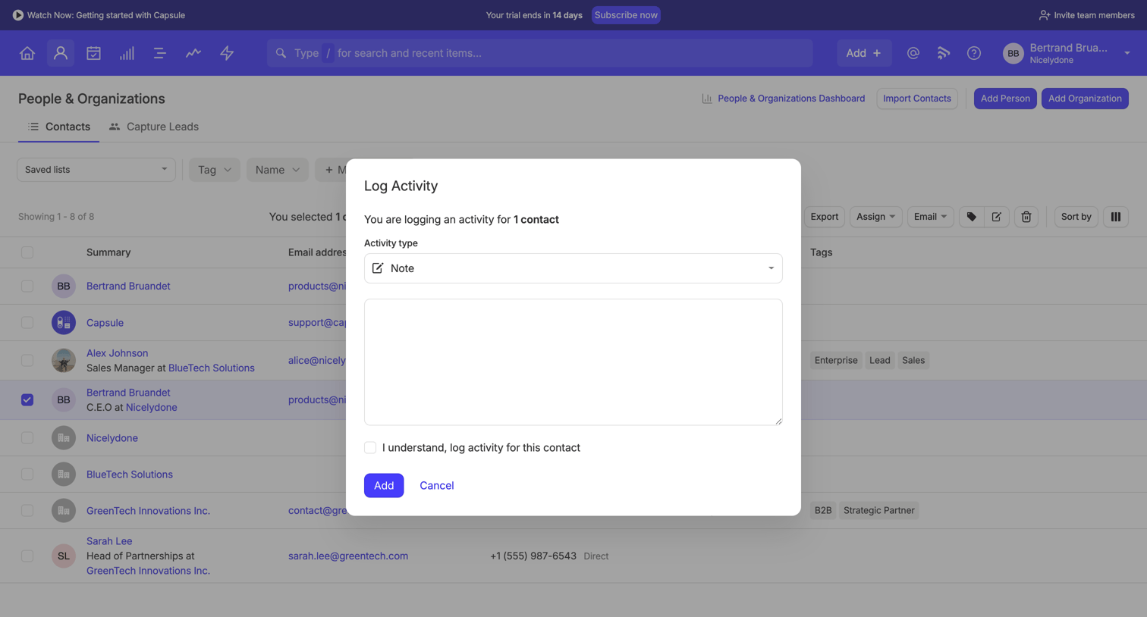Open the email @ icon in the header
The width and height of the screenshot is (1147, 617).
point(913,53)
